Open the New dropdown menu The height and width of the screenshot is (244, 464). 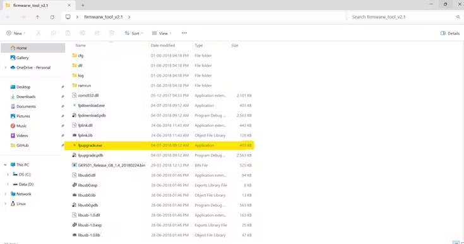point(16,33)
